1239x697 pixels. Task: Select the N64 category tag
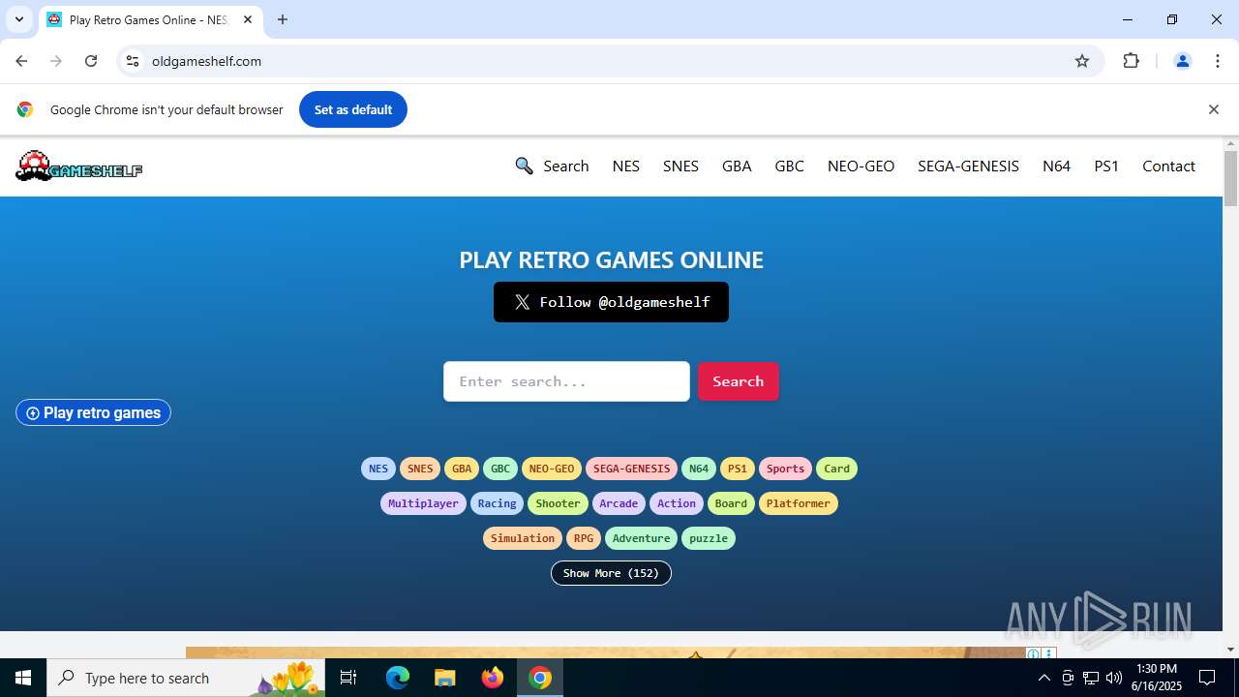[x=699, y=469]
